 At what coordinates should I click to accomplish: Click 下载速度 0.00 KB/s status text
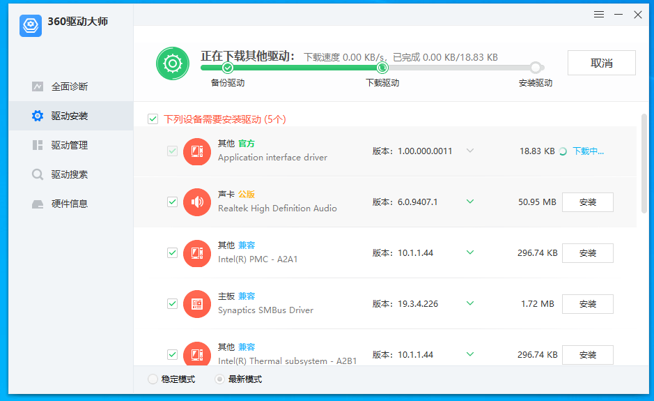pyautogui.click(x=343, y=57)
